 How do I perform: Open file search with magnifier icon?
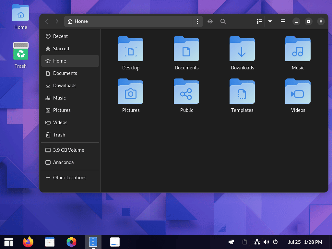(x=223, y=21)
